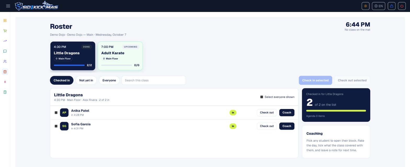
Task: Focus the Search this class field
Action: pyautogui.click(x=154, y=80)
